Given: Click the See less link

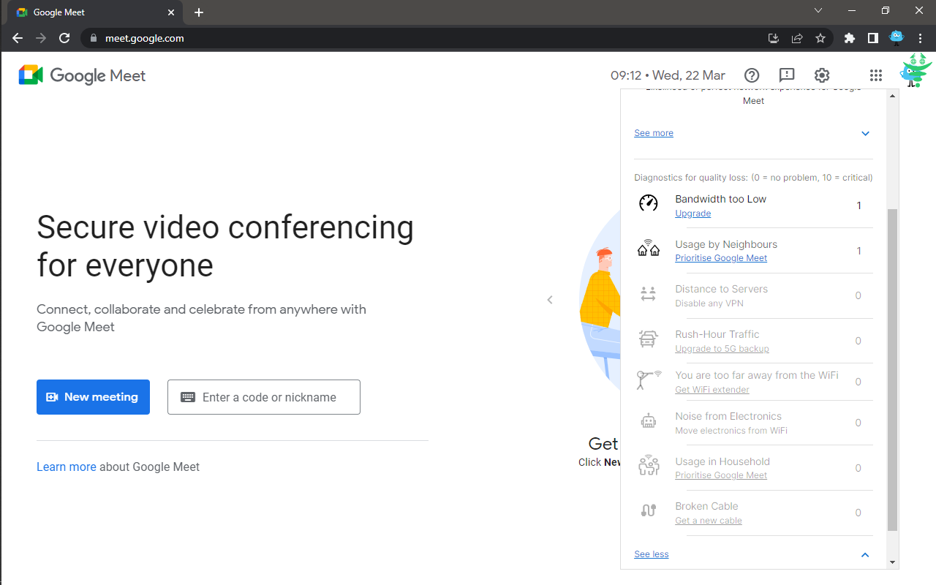Looking at the screenshot, I should tap(652, 554).
